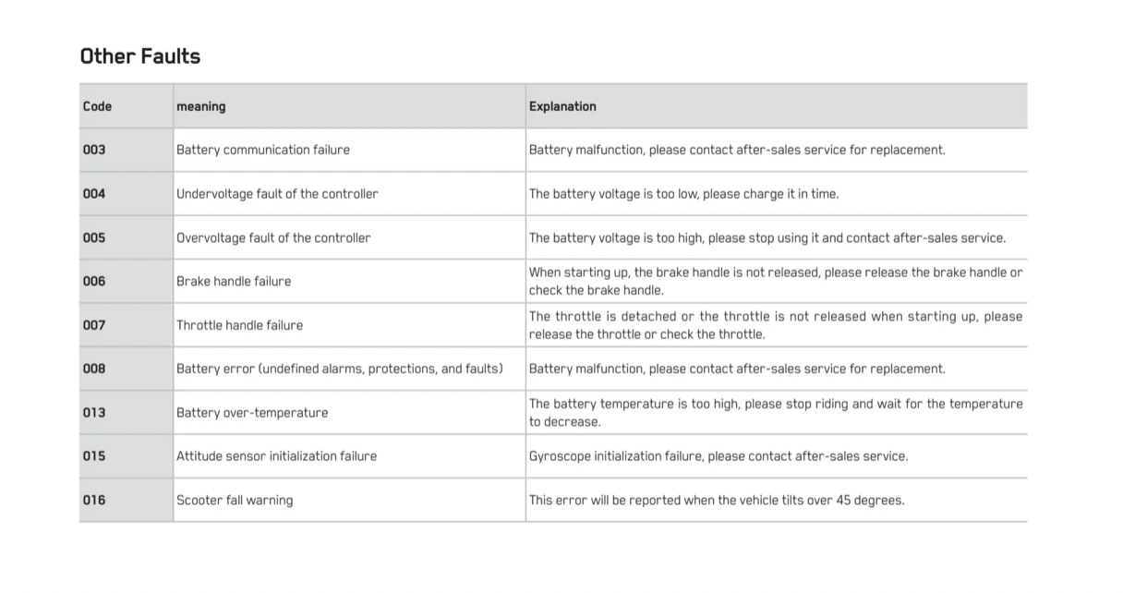The width and height of the screenshot is (1123, 593).
Task: Click 'Scooter fall warning' text
Action: pyautogui.click(x=235, y=500)
